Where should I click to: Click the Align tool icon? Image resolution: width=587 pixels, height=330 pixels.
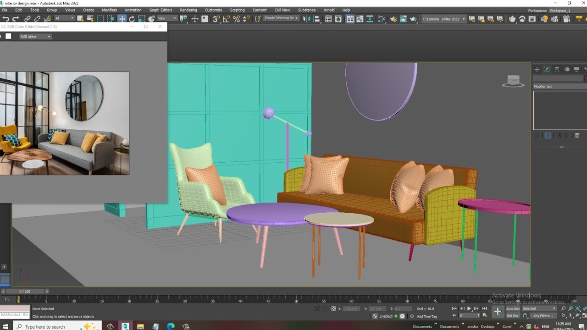316,19
